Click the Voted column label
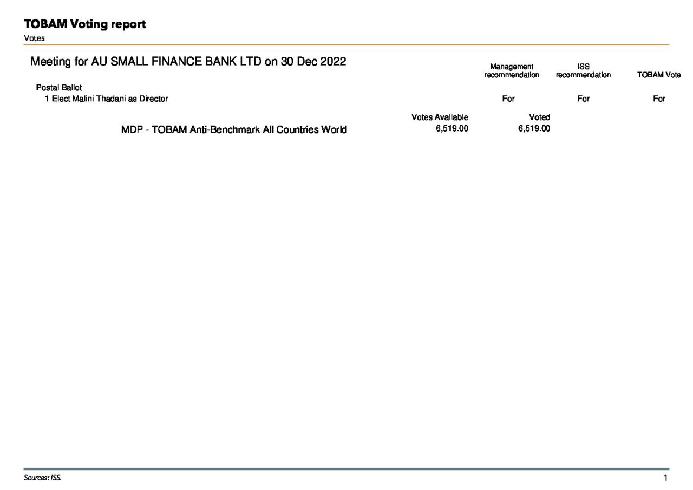The height and width of the screenshot is (490, 693). click(539, 117)
